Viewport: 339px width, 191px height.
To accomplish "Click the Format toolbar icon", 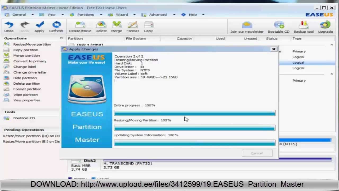I will pyautogui.click(x=132, y=25).
